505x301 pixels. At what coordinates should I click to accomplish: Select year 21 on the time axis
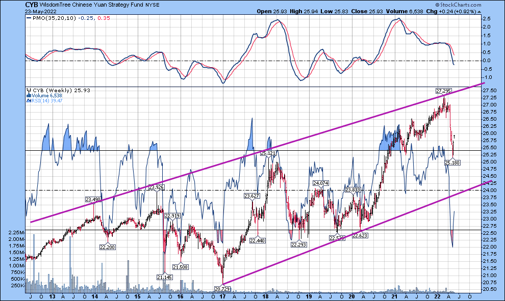point(394,296)
